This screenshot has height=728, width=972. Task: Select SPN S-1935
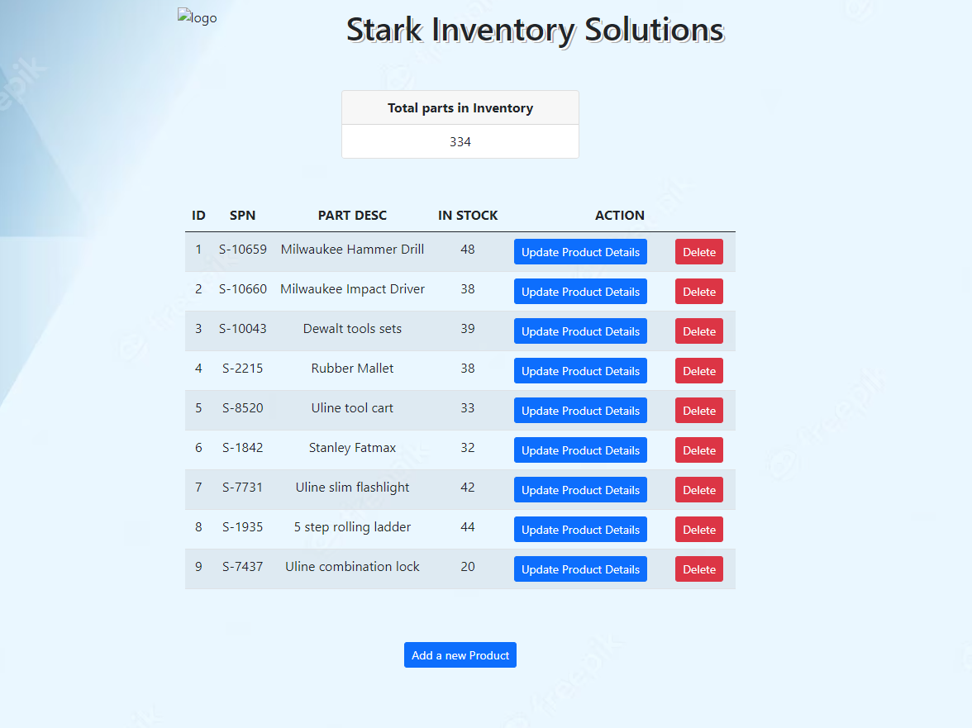[x=242, y=526]
